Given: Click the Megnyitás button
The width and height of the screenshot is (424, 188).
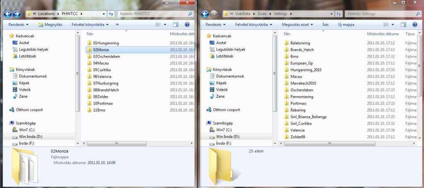Looking at the screenshot, I should [x=50, y=24].
